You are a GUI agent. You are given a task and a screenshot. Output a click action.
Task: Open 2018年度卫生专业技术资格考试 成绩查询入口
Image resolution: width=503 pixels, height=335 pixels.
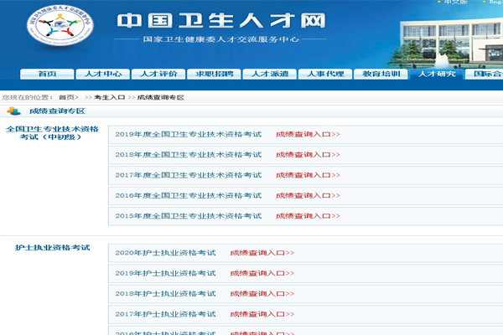click(308, 155)
